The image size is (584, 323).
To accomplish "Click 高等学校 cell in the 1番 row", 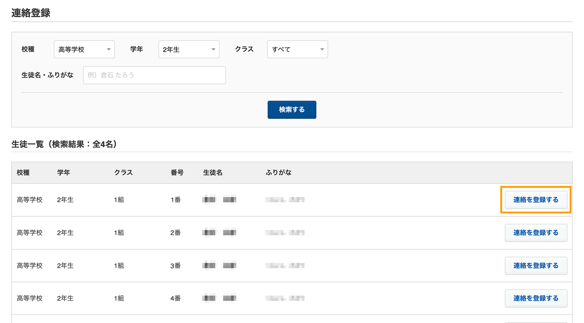I will 30,200.
